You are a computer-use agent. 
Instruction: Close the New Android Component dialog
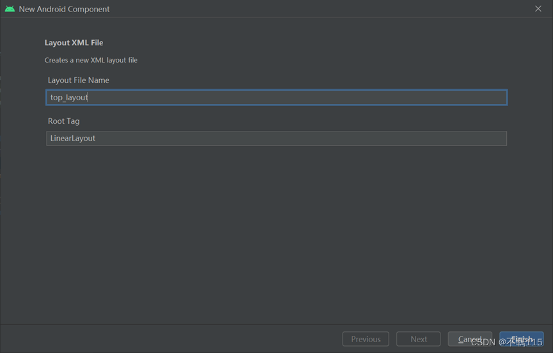tap(538, 8)
